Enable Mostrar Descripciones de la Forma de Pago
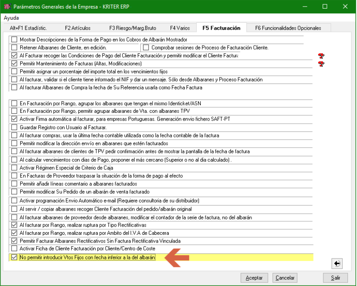The width and height of the screenshot is (357, 286). tap(14, 40)
